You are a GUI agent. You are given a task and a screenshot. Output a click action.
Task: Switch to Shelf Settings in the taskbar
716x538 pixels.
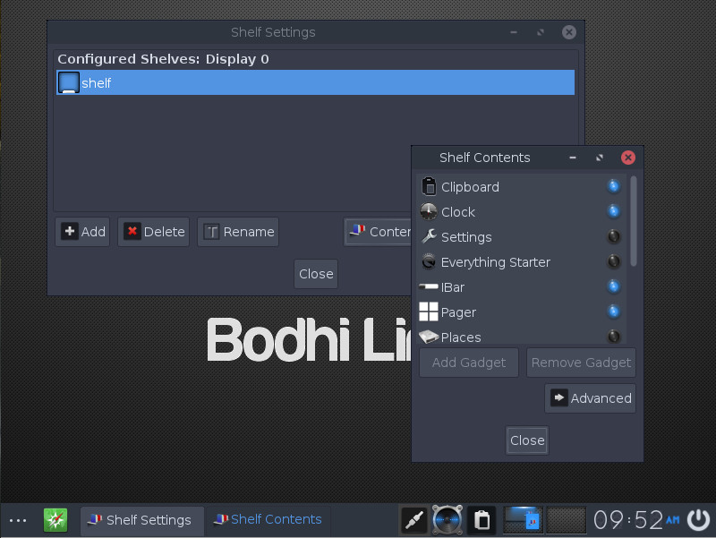pos(142,520)
